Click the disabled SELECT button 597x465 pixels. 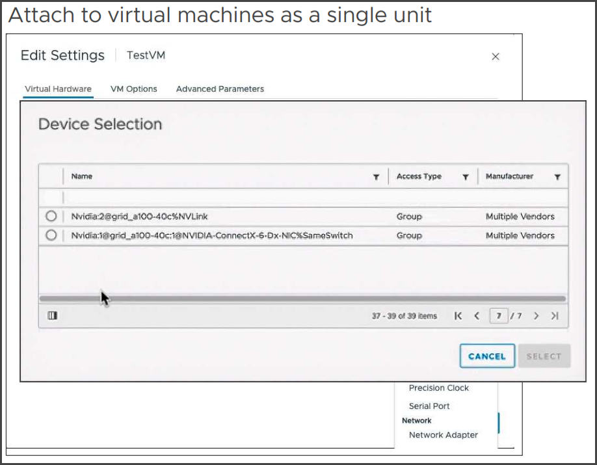pos(544,356)
